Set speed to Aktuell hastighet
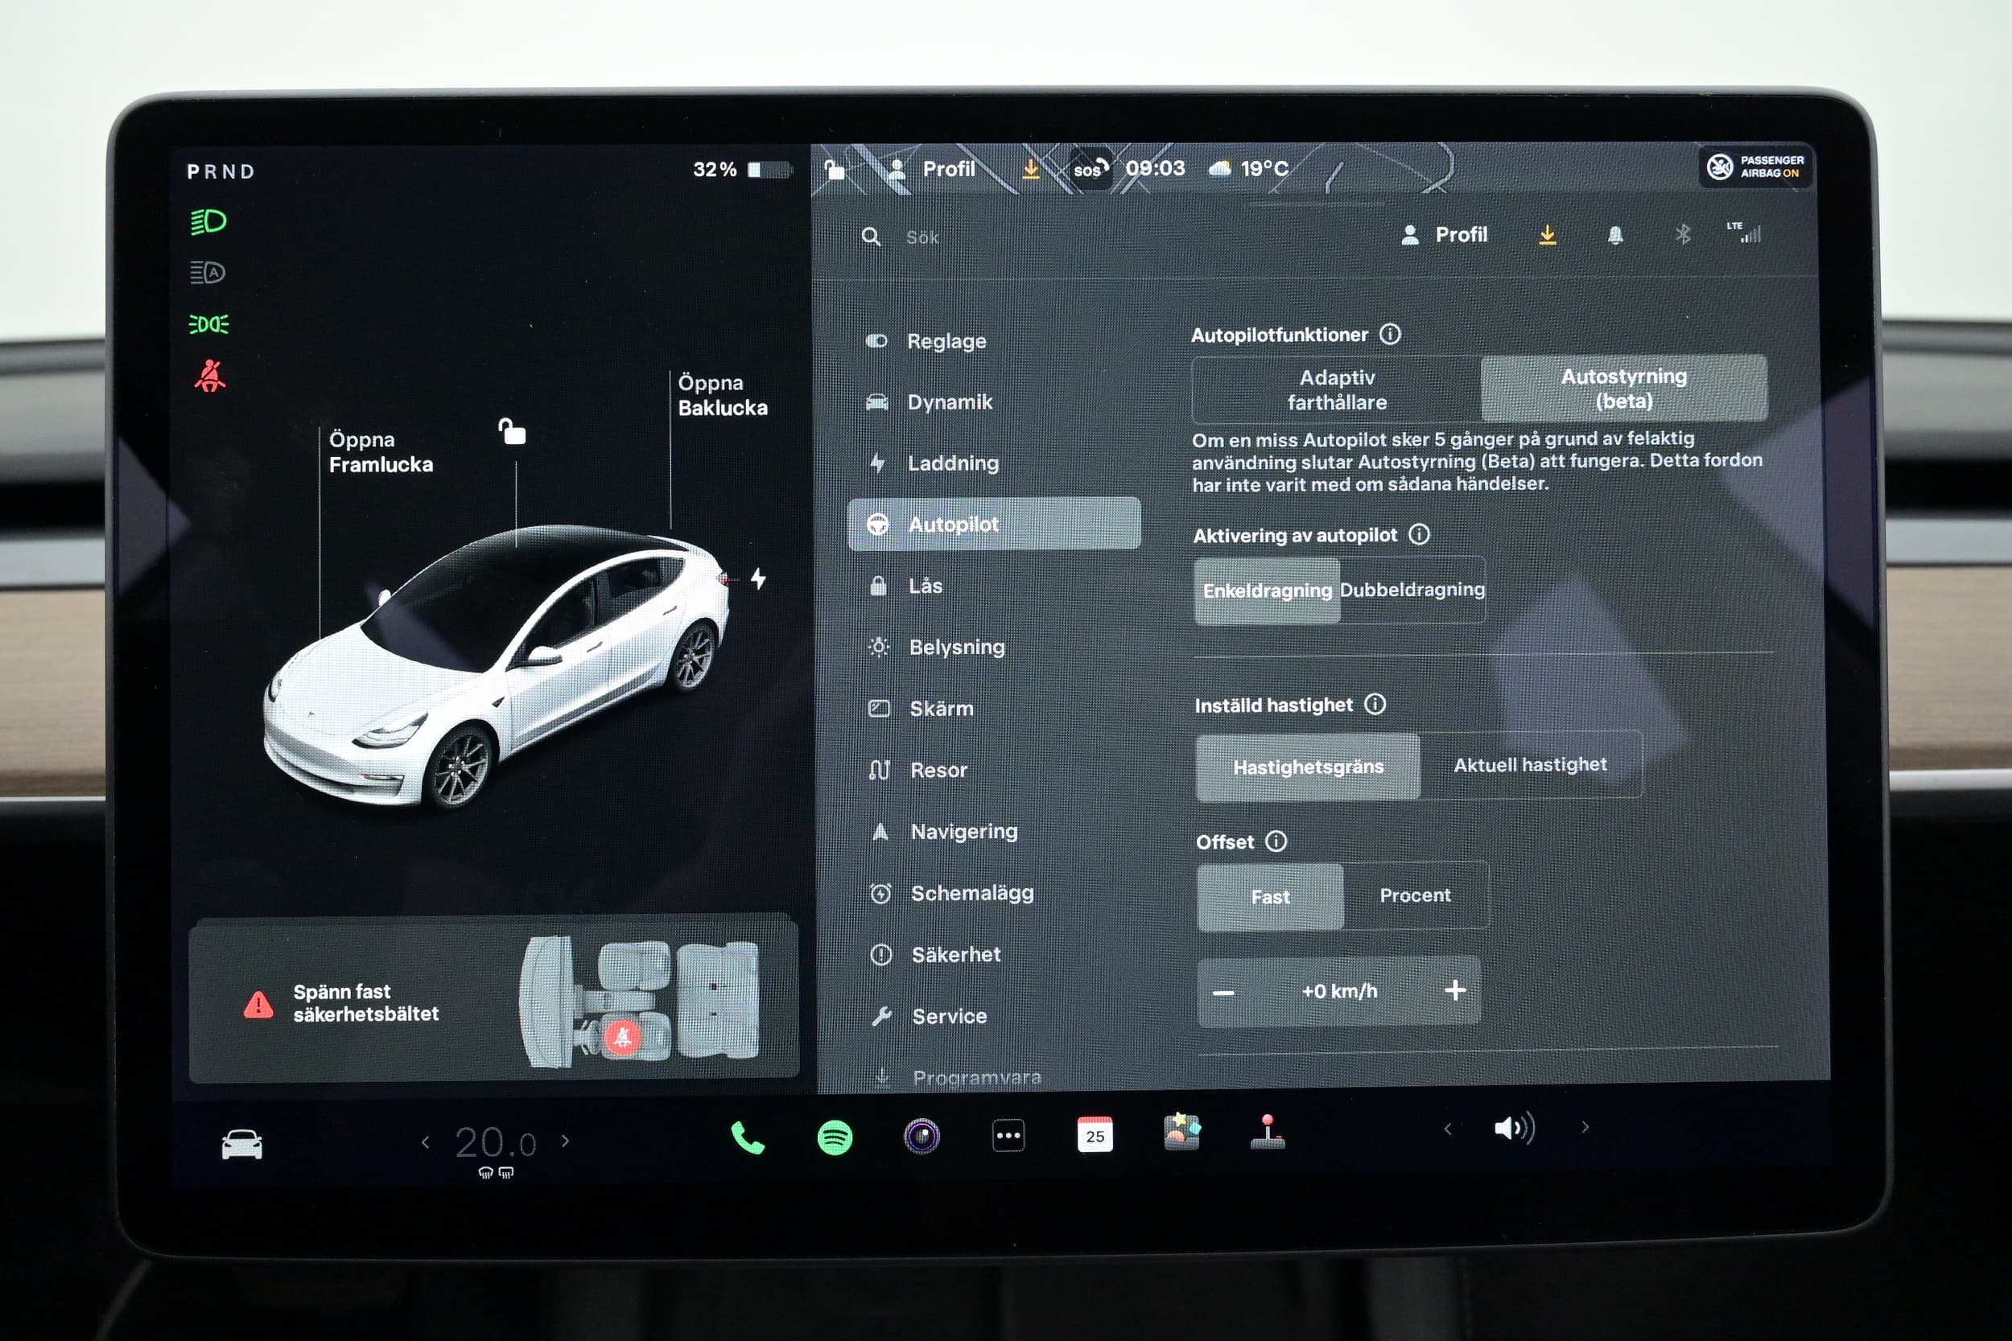The image size is (2012, 1341). tap(1530, 766)
